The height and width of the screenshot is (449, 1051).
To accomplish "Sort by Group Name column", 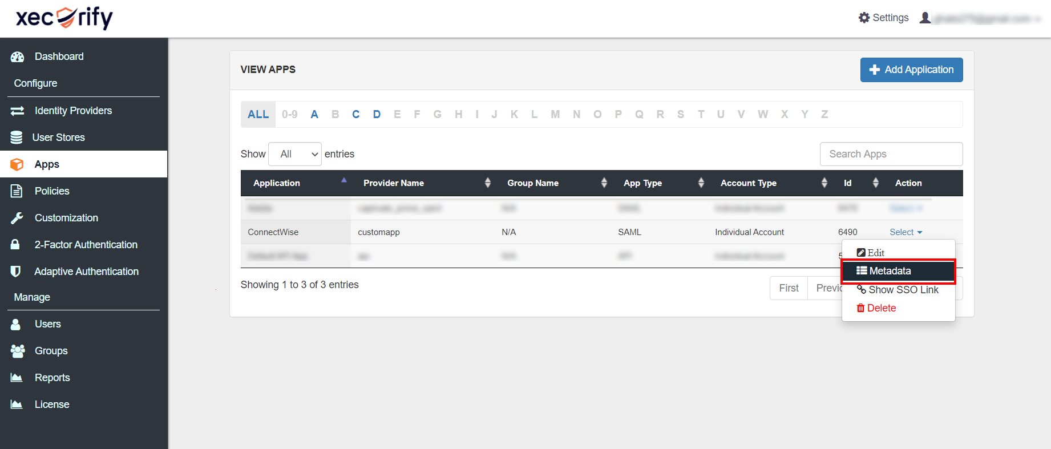I will click(x=553, y=183).
